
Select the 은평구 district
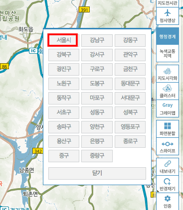[x=97, y=141]
